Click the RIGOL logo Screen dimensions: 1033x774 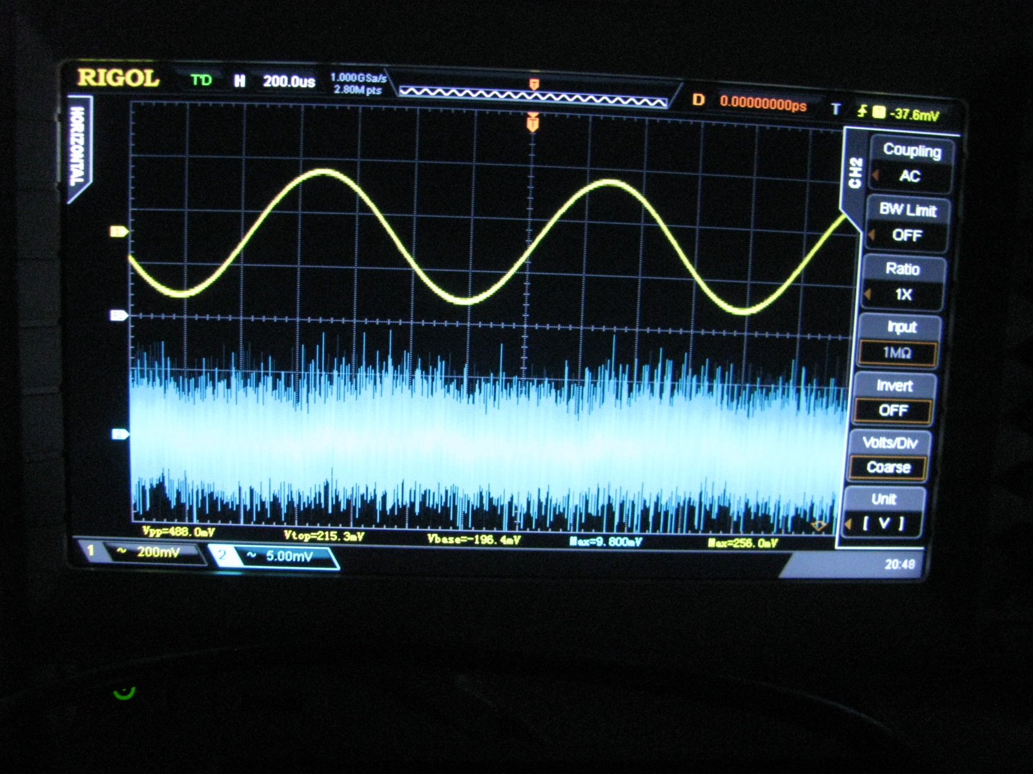click(x=118, y=78)
